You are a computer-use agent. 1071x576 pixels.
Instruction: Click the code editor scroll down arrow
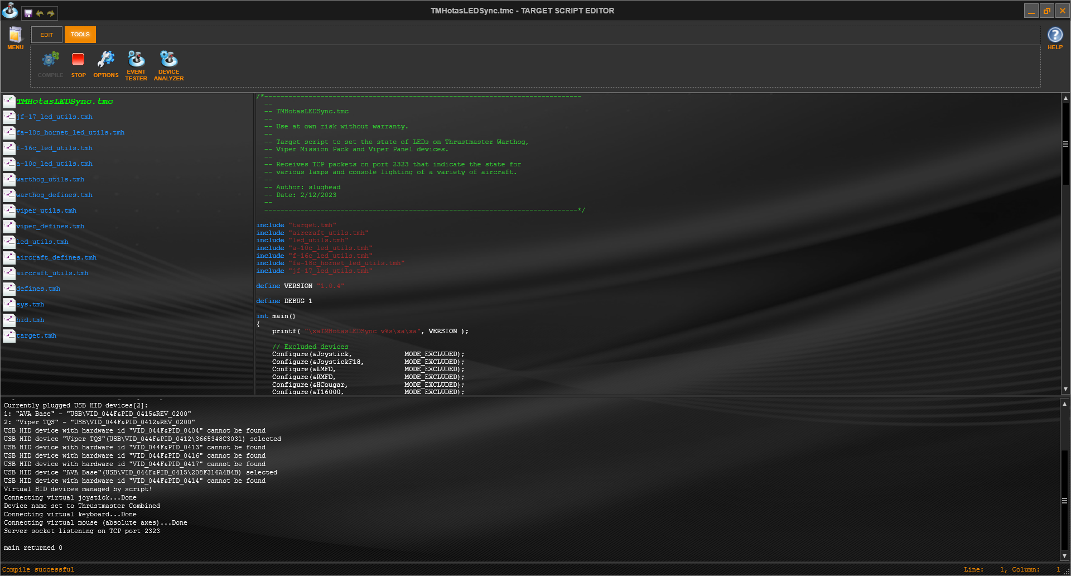1065,390
